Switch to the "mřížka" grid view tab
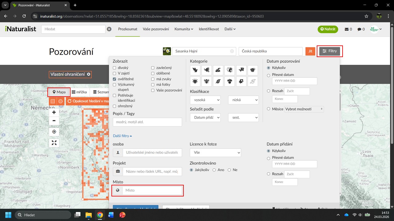 click(x=79, y=92)
